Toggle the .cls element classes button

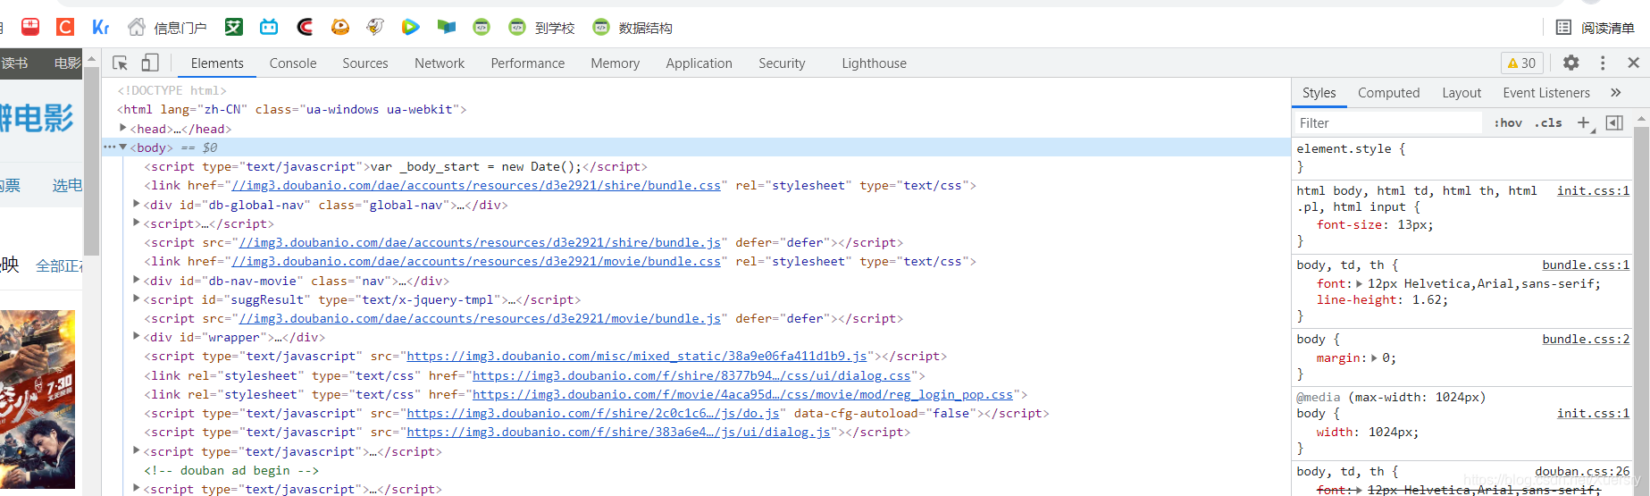1548,122
